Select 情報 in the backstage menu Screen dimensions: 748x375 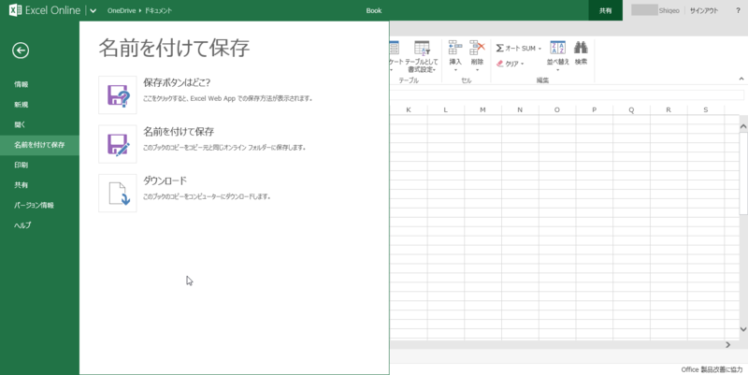click(21, 84)
